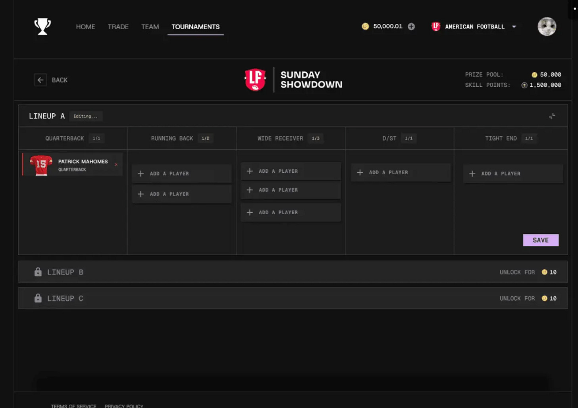Click the Tight End 1/1 count badge
578x408 pixels.
click(529, 138)
